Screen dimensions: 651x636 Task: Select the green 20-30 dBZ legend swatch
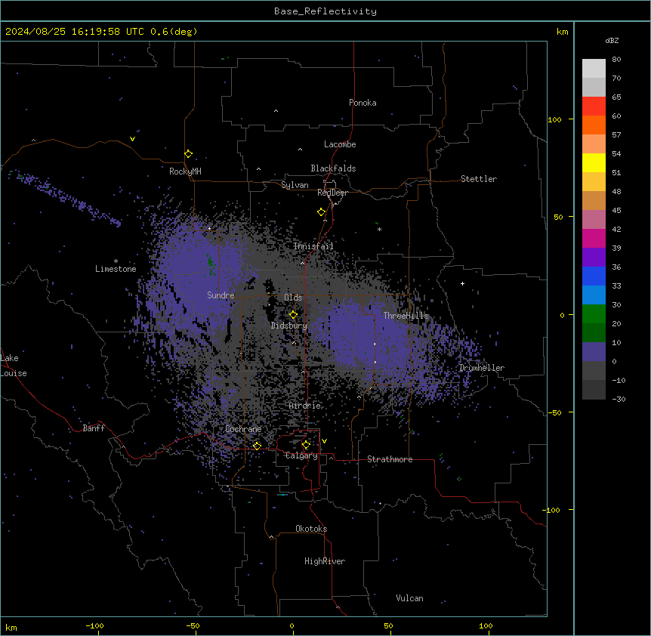[594, 314]
